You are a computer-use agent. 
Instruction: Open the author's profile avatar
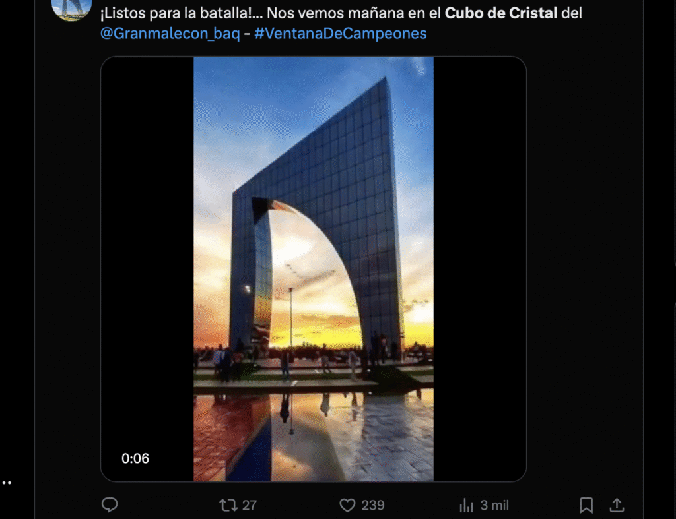(x=71, y=9)
